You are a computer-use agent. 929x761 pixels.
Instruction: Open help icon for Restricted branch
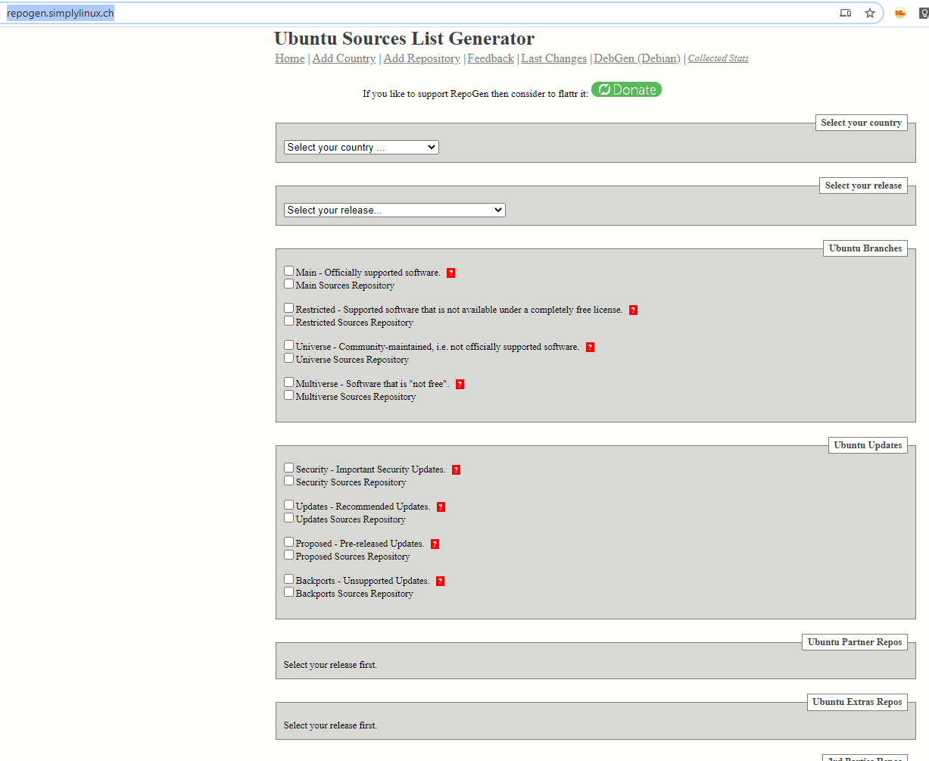click(x=634, y=310)
